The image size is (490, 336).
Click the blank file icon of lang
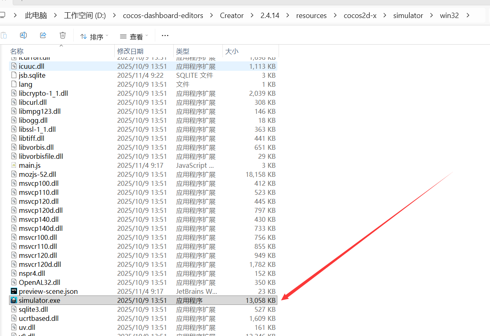tap(14, 84)
